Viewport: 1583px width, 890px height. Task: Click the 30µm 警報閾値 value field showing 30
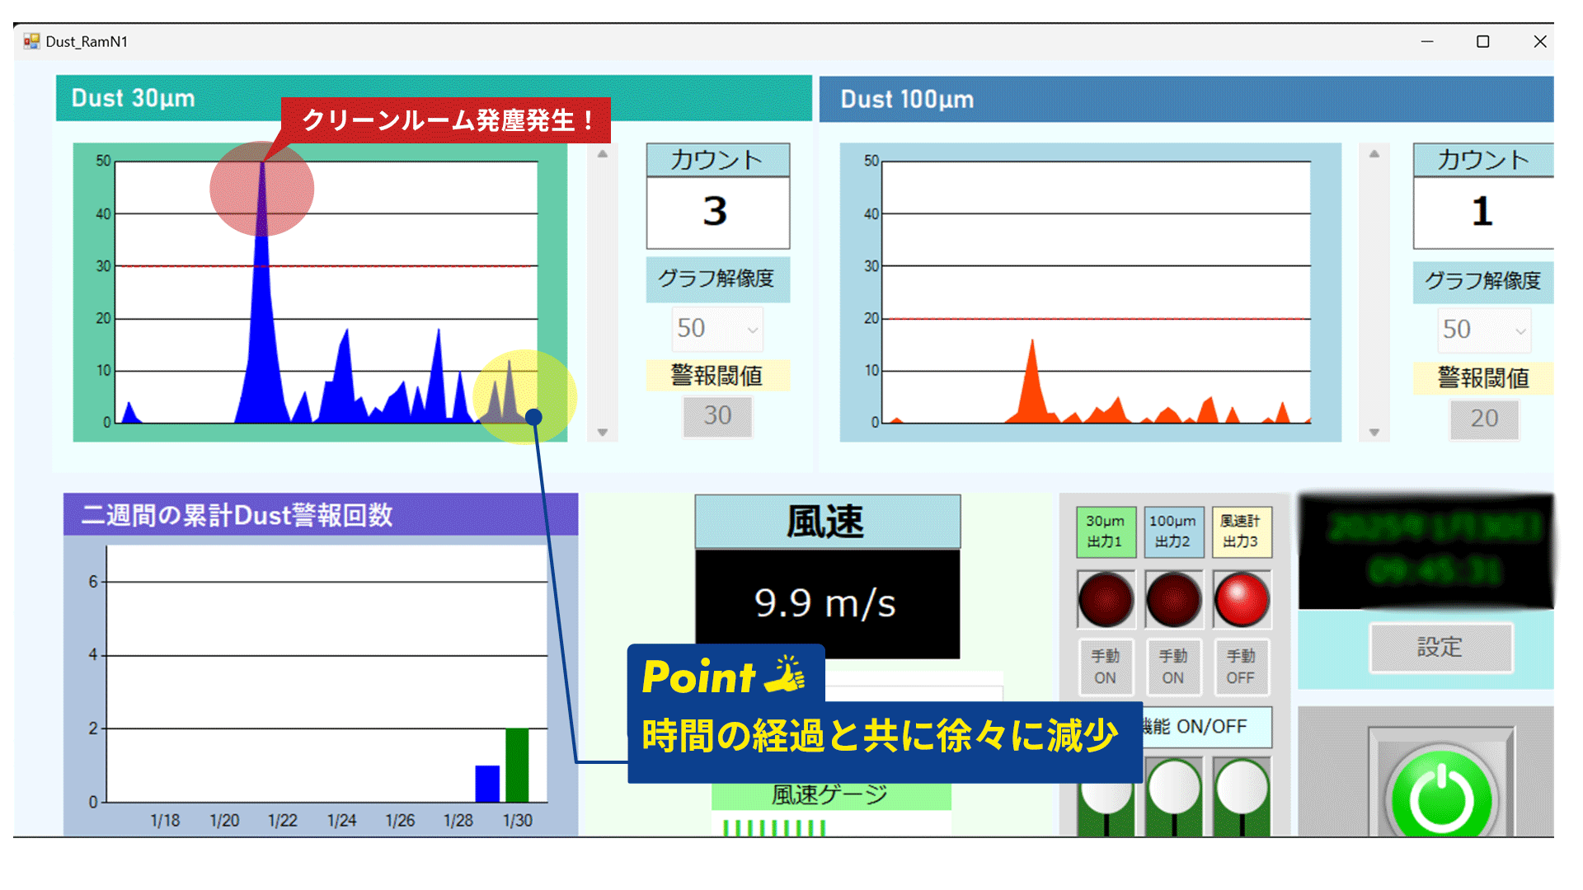coord(717,415)
